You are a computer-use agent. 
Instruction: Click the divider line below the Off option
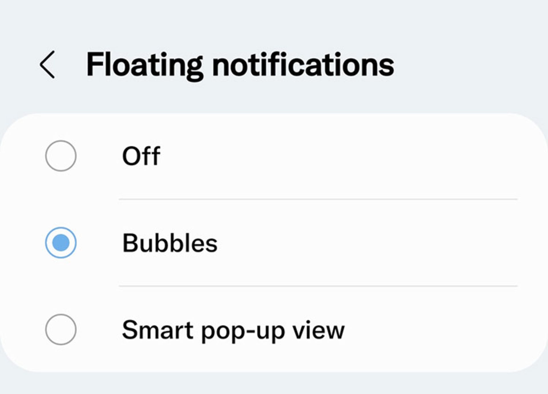click(x=318, y=199)
